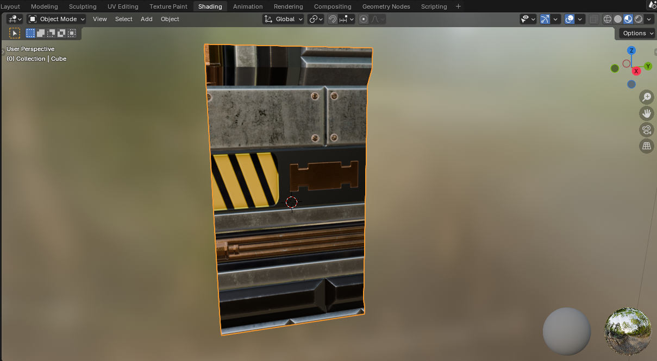Click the Select Box tool icon
This screenshot has height=361, width=657.
pyautogui.click(x=15, y=33)
